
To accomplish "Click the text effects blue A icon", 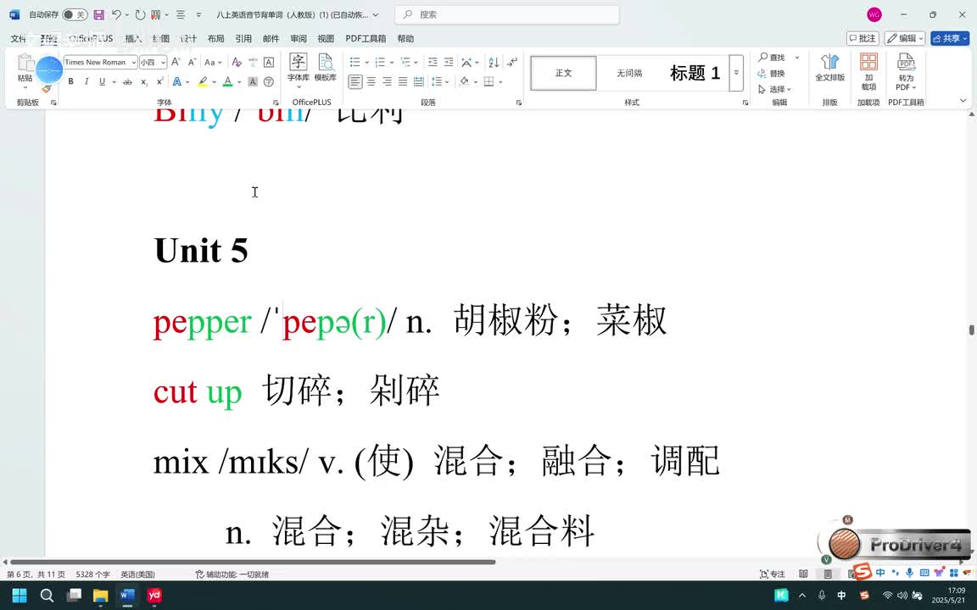I will (x=177, y=81).
